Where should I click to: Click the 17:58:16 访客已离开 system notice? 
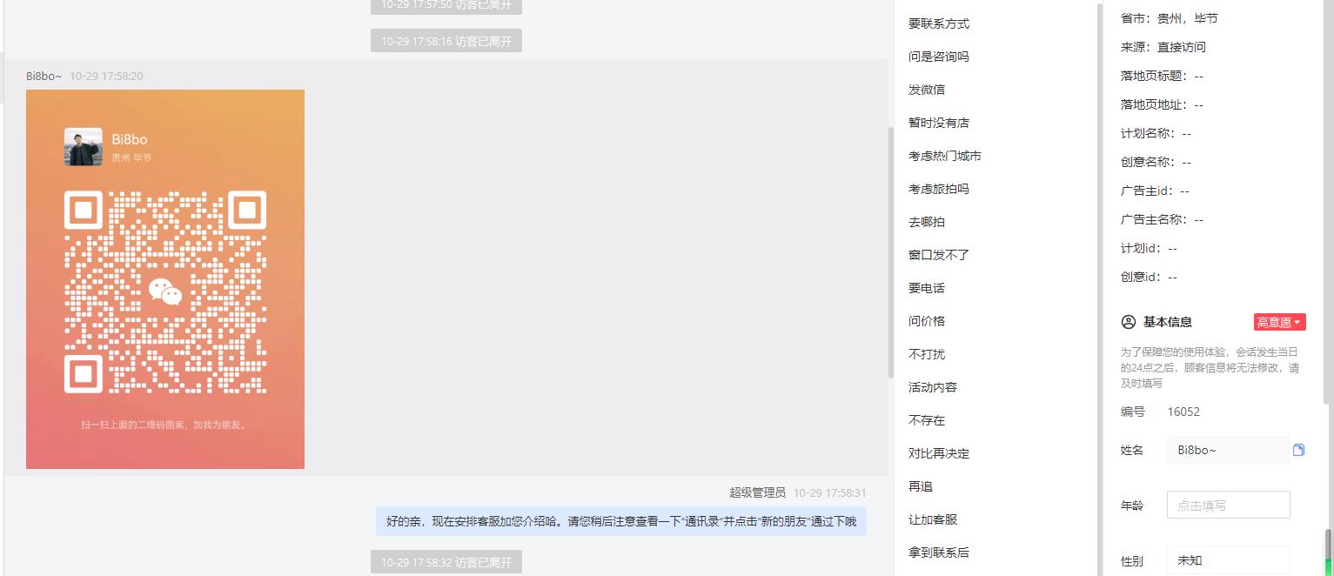(x=446, y=41)
